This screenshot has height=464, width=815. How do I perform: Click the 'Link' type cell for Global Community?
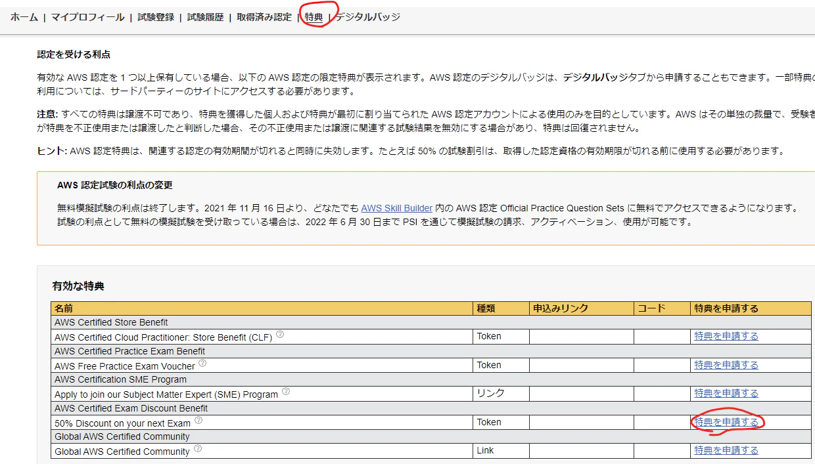pyautogui.click(x=501, y=450)
